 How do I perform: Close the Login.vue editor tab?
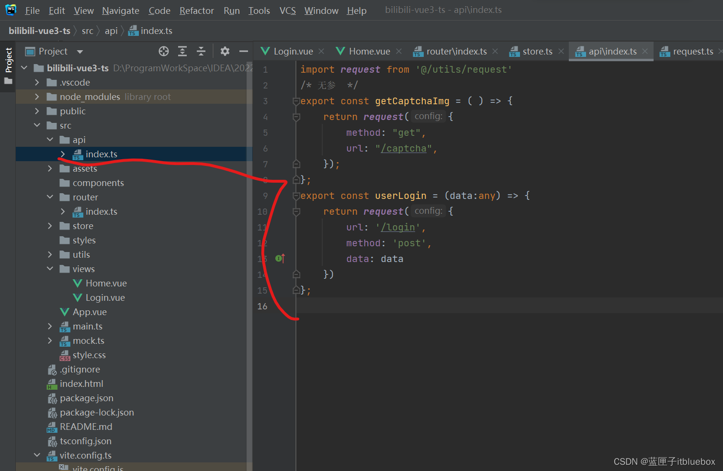pyautogui.click(x=321, y=51)
